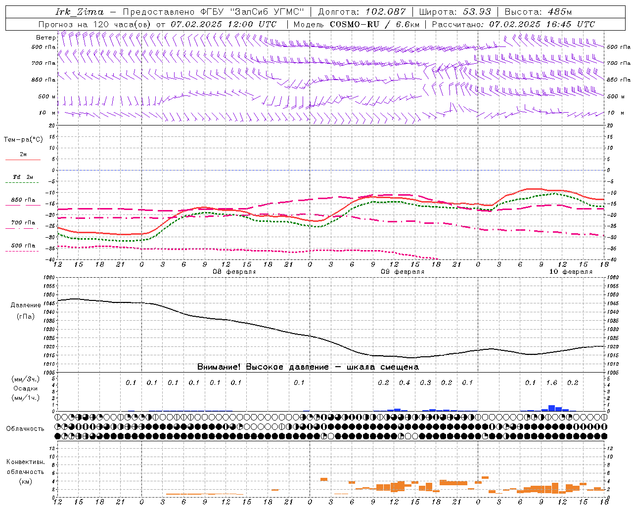
Task: Click the text Прогноз на 120 часа(ов)
Action: [95, 24]
